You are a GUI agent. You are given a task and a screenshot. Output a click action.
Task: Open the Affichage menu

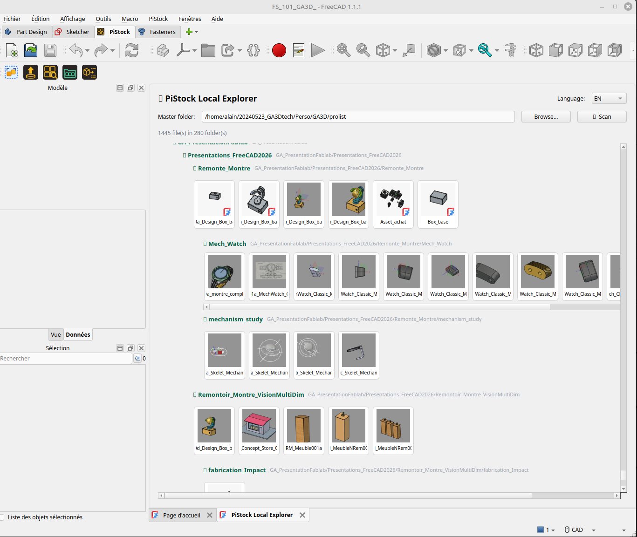click(73, 19)
